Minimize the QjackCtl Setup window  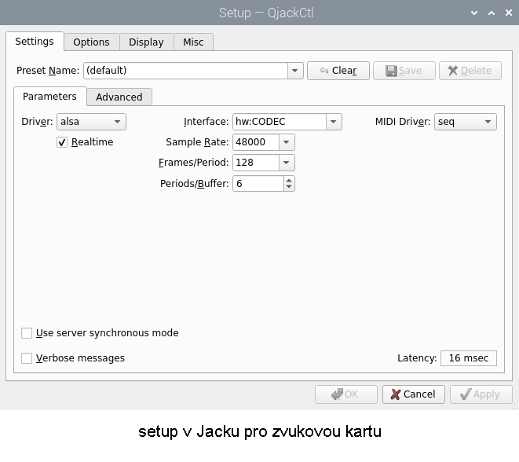[x=474, y=13]
